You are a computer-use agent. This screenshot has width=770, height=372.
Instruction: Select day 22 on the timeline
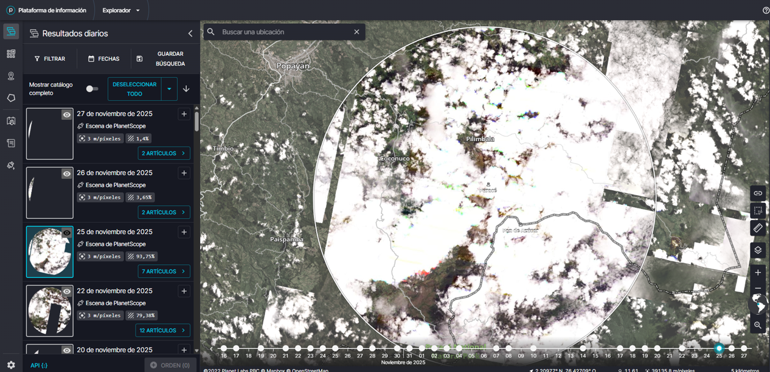coord(682,349)
